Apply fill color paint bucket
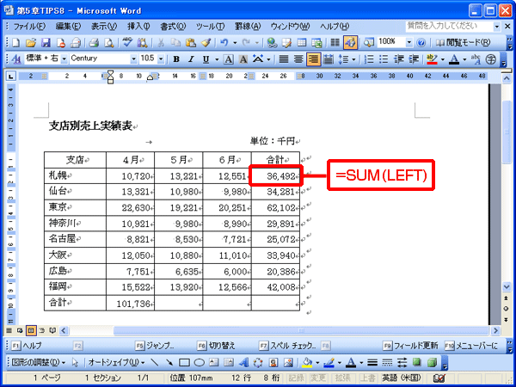516x387 pixels. (307, 363)
